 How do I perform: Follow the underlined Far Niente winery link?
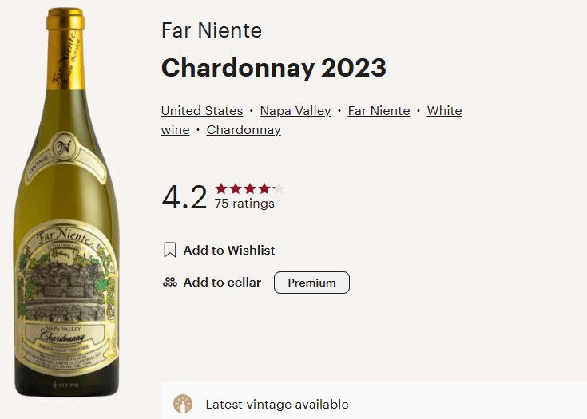tap(379, 111)
